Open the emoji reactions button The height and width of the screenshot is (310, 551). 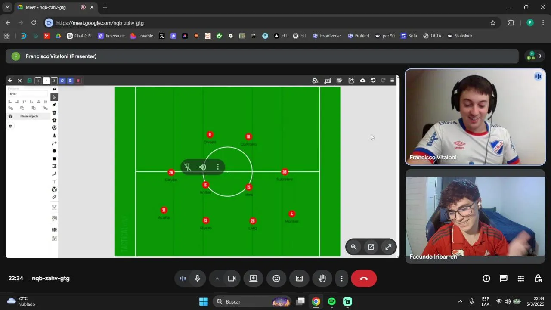point(276,279)
